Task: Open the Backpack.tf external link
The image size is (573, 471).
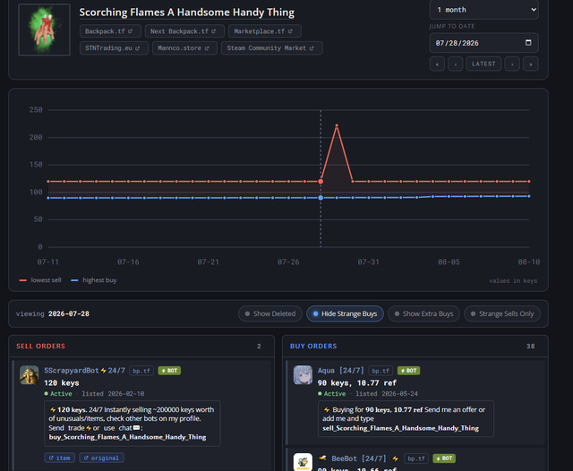Action: pyautogui.click(x=110, y=31)
